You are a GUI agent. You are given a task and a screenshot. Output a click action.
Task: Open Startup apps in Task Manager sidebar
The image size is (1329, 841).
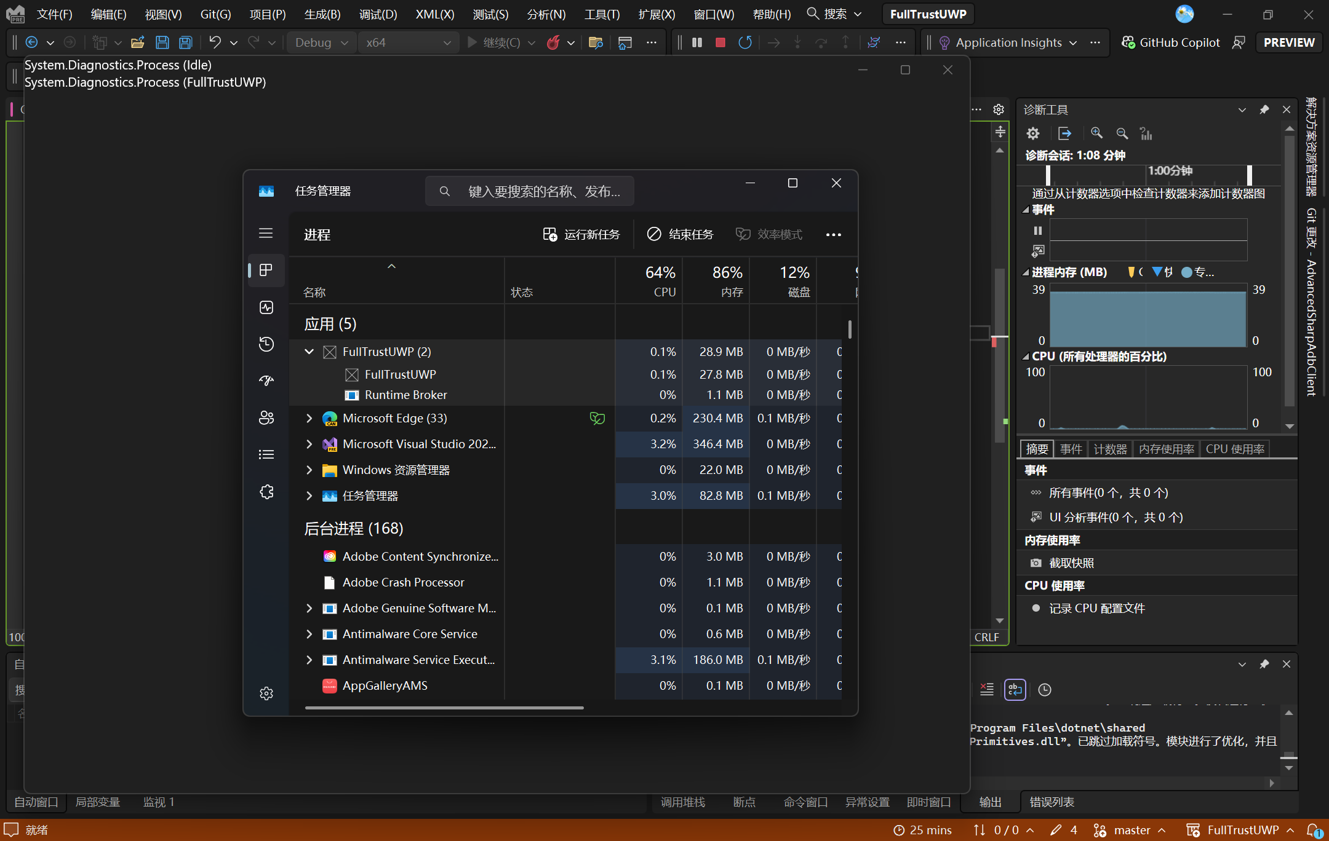pos(266,381)
